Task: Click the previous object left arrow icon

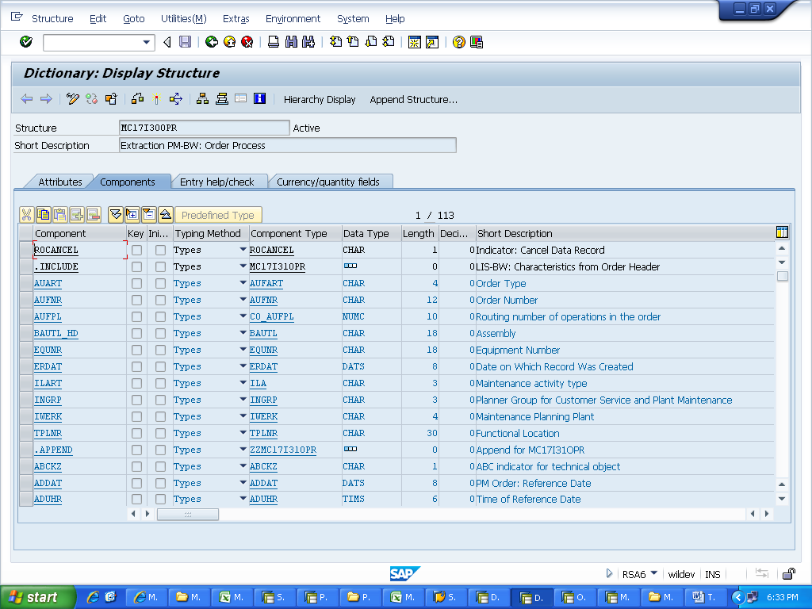Action: click(x=27, y=99)
